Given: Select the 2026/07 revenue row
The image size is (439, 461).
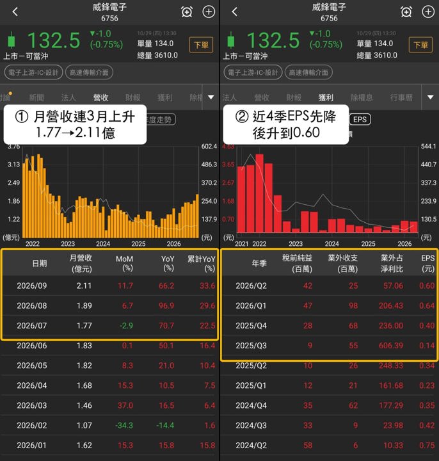Looking at the screenshot, I should pyautogui.click(x=109, y=325).
